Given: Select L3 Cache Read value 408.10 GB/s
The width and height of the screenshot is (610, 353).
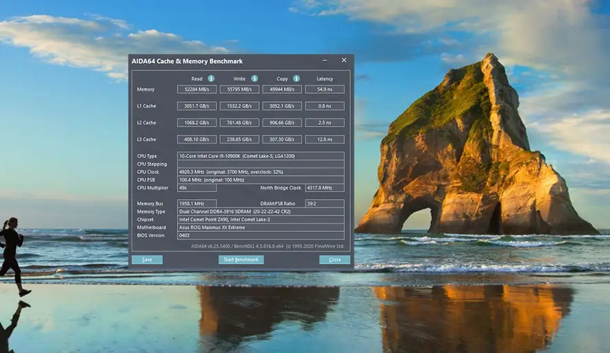Looking at the screenshot, I should pyautogui.click(x=197, y=140).
